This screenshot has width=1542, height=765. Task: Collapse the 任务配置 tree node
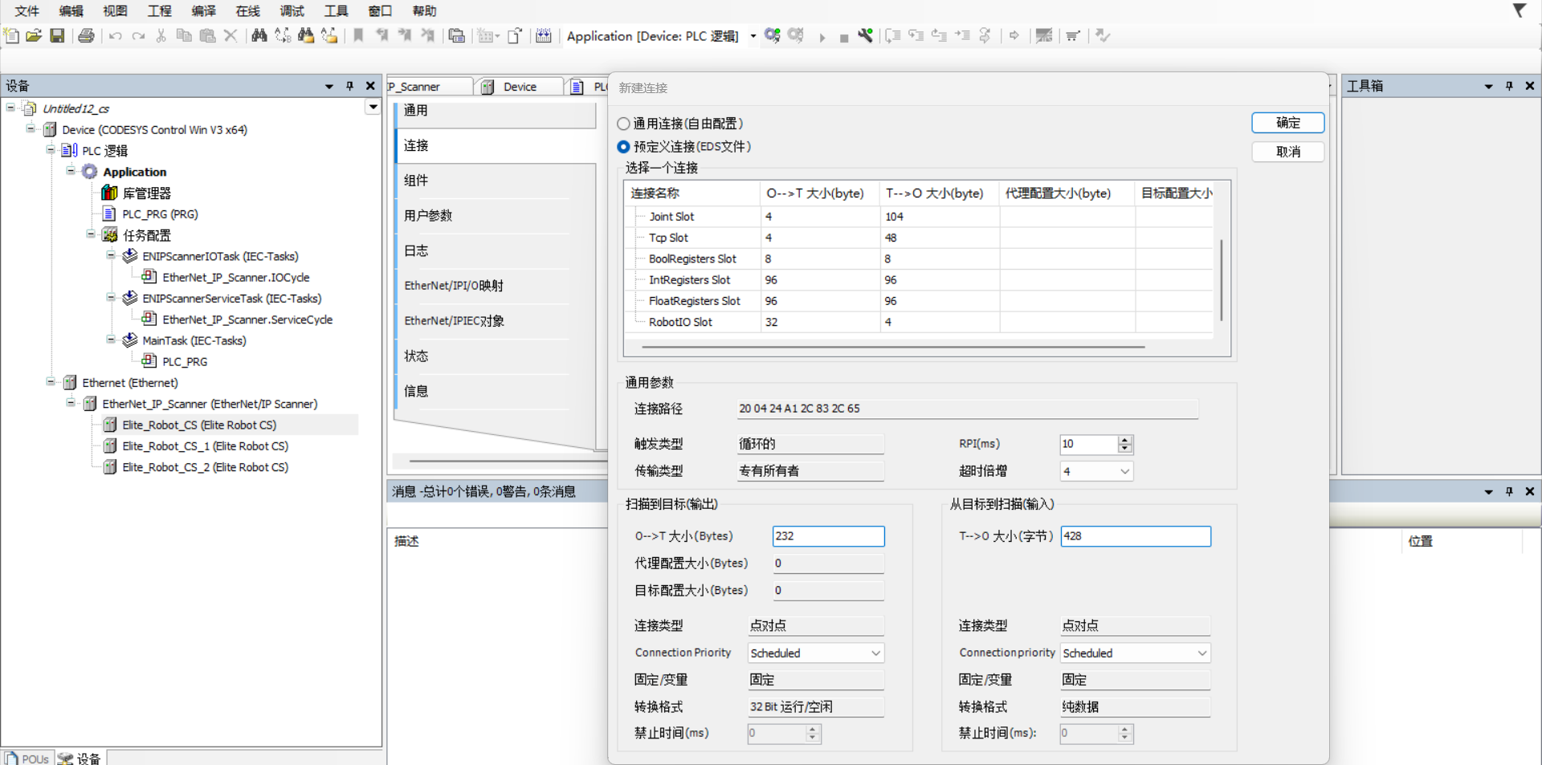(x=91, y=234)
